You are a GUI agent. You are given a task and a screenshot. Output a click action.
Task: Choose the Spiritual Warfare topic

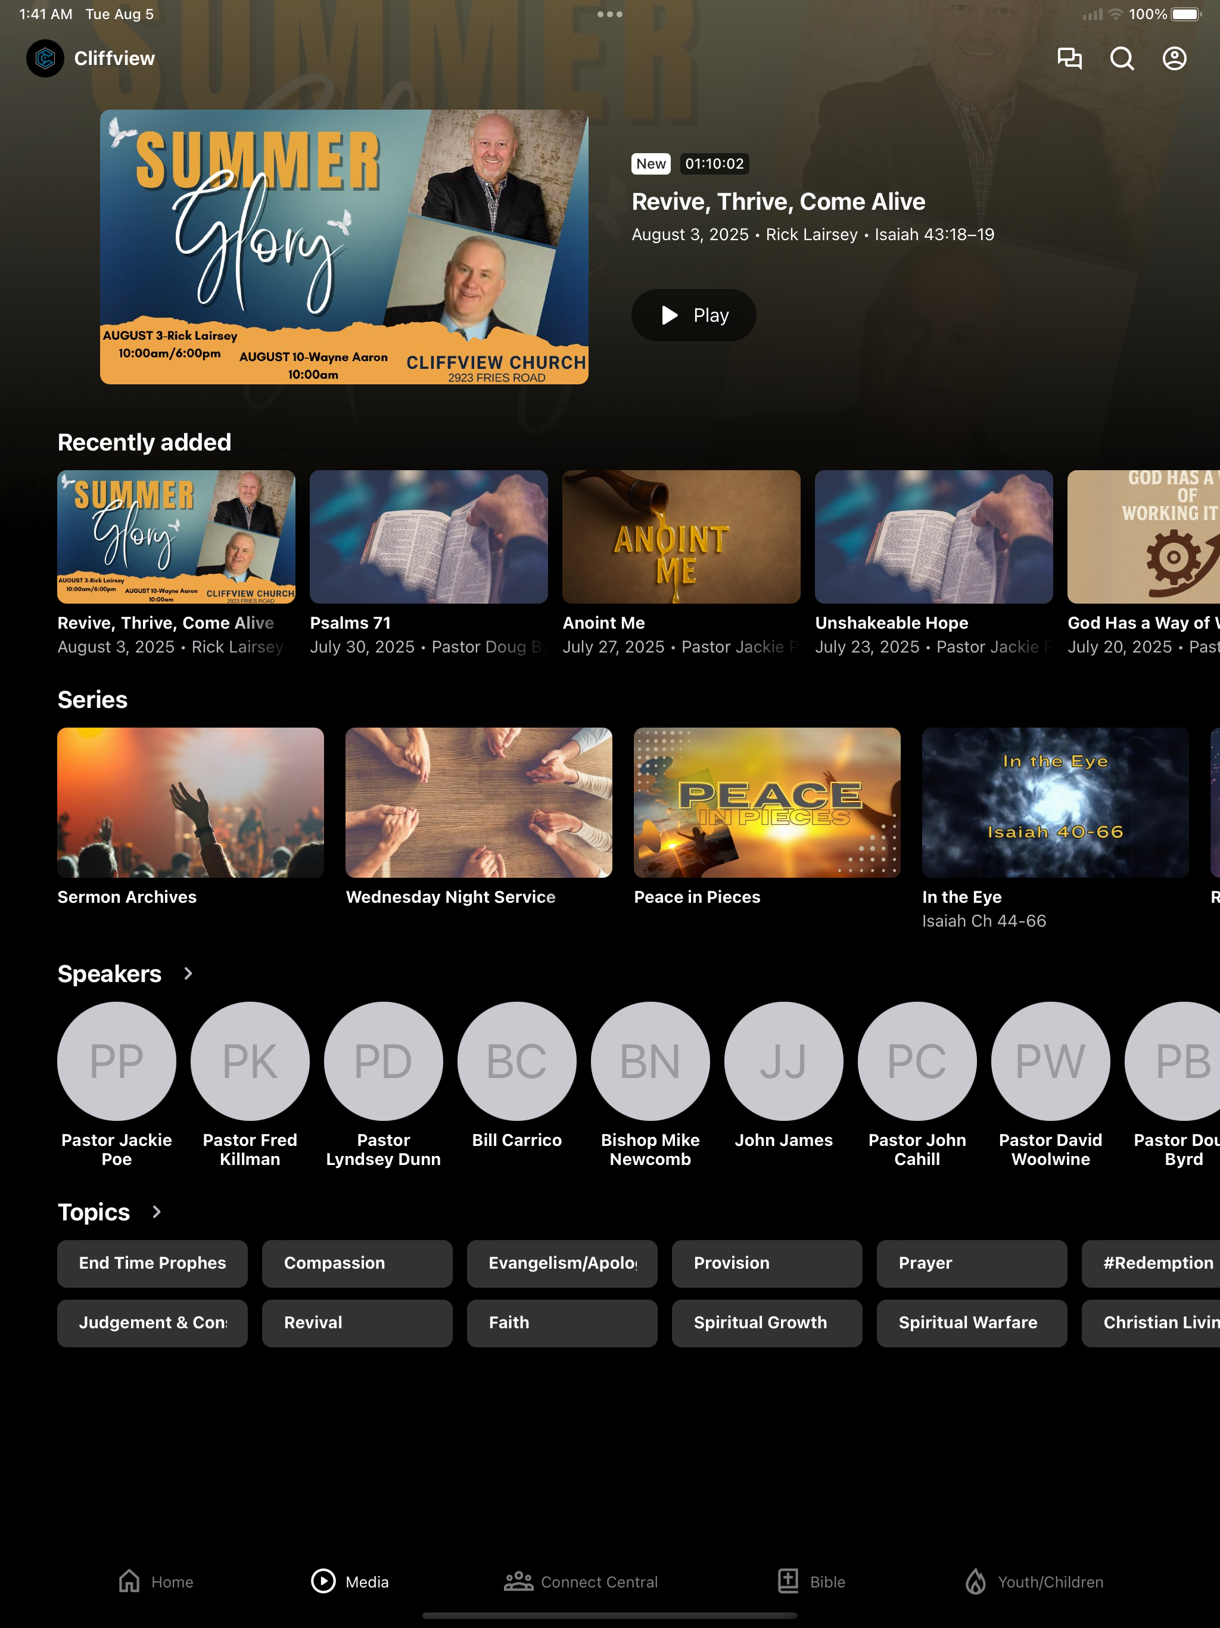pos(972,1323)
